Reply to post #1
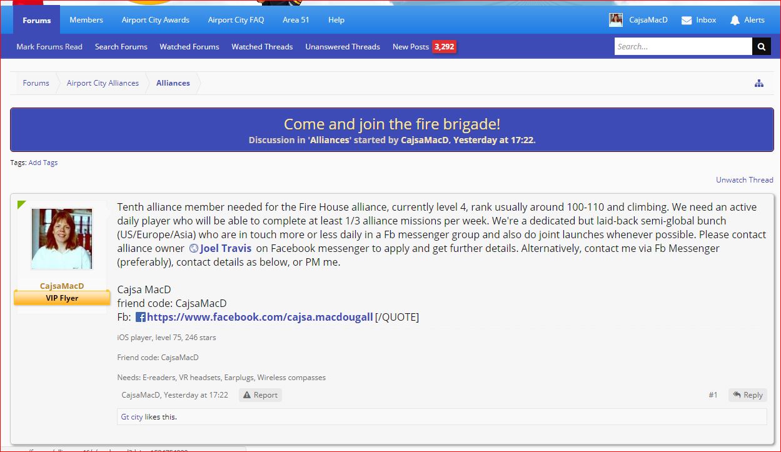The width and height of the screenshot is (781, 452). click(748, 395)
